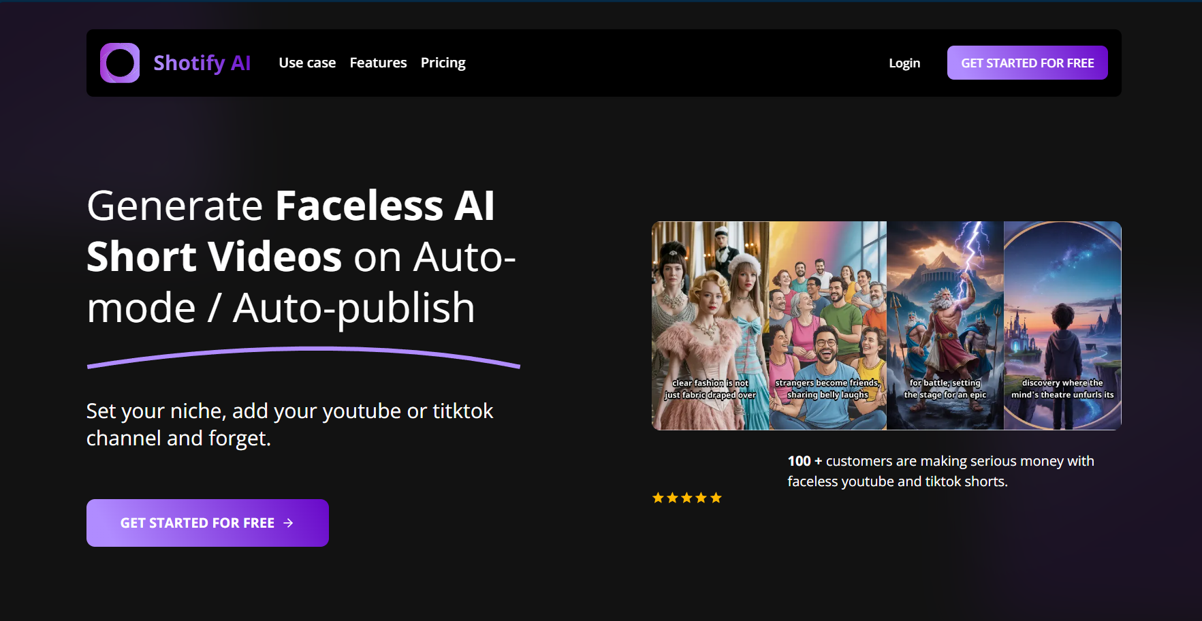The height and width of the screenshot is (621, 1202).
Task: Click the second star icon under the thumbnails
Action: point(672,497)
